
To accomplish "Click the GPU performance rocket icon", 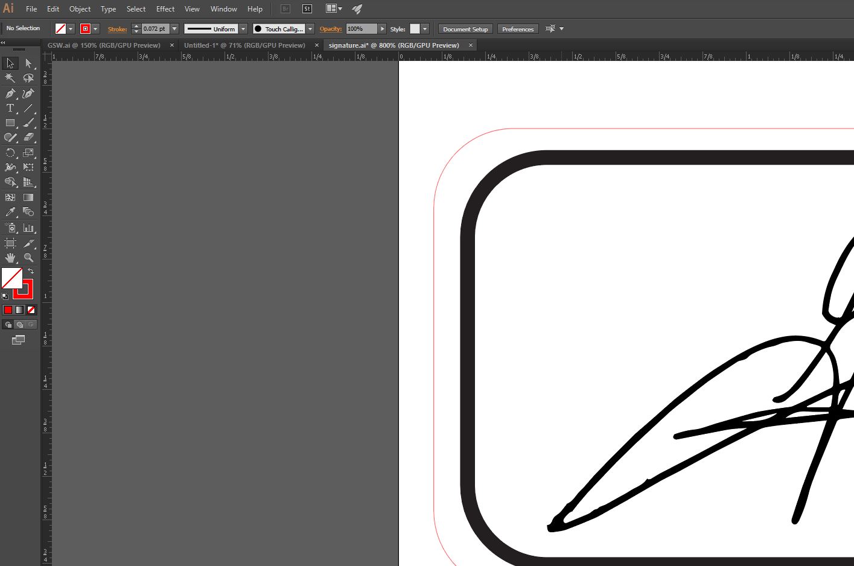I will point(357,9).
